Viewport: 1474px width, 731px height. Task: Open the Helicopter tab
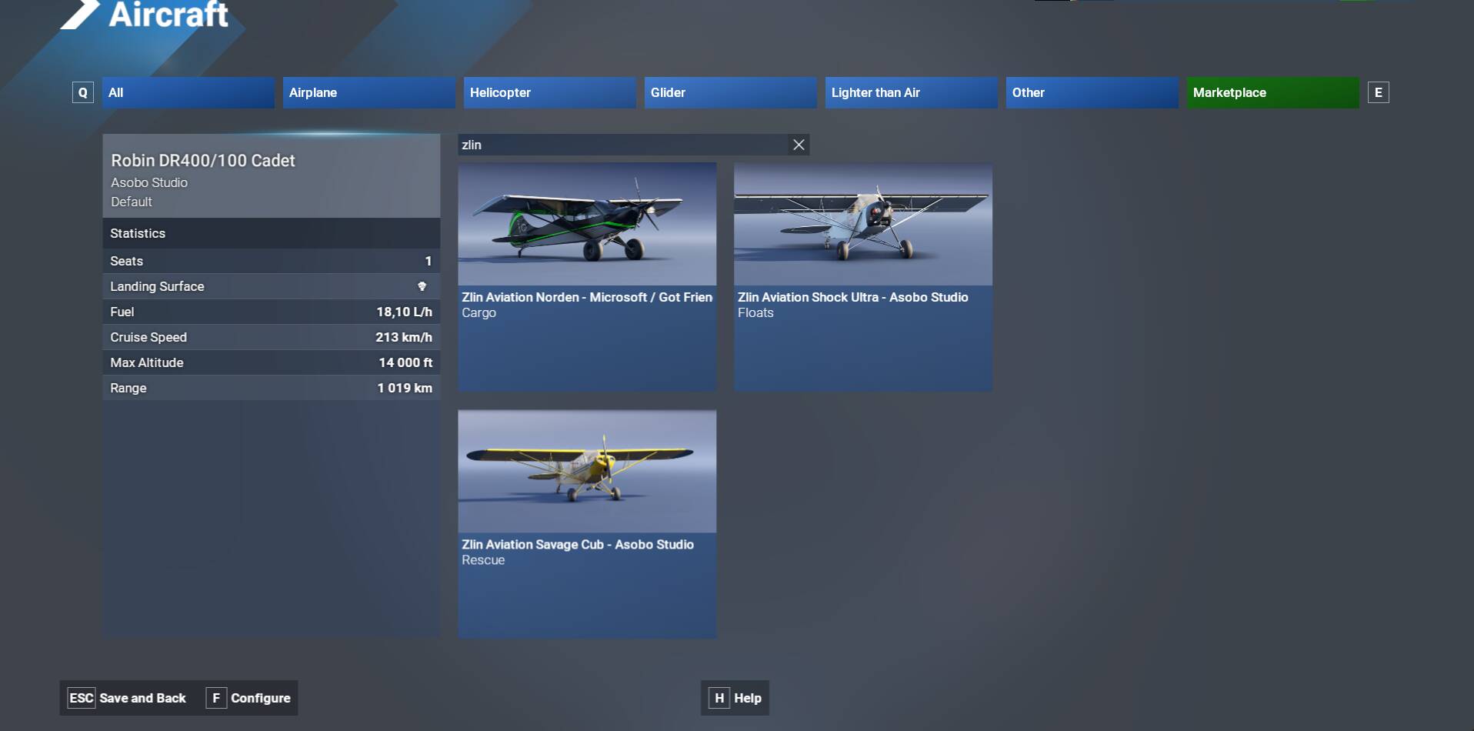(550, 92)
